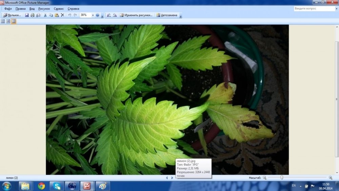Click the Изменить рисунки button

(136, 15)
